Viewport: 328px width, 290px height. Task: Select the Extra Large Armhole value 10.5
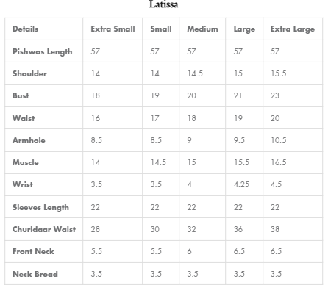pyautogui.click(x=279, y=140)
